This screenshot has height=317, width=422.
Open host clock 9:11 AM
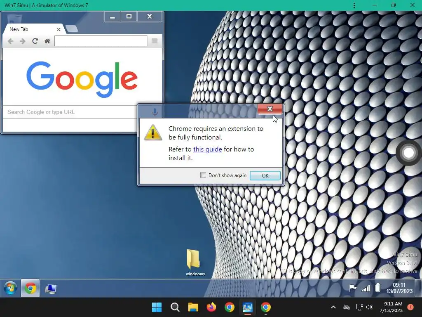391,307
